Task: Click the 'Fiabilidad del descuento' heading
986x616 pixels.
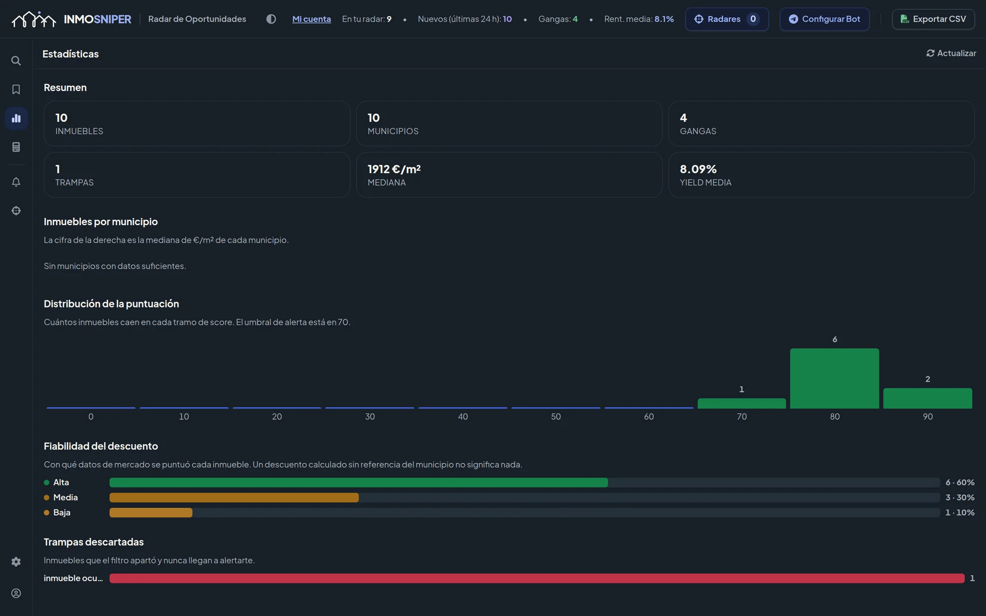Action: click(x=101, y=446)
